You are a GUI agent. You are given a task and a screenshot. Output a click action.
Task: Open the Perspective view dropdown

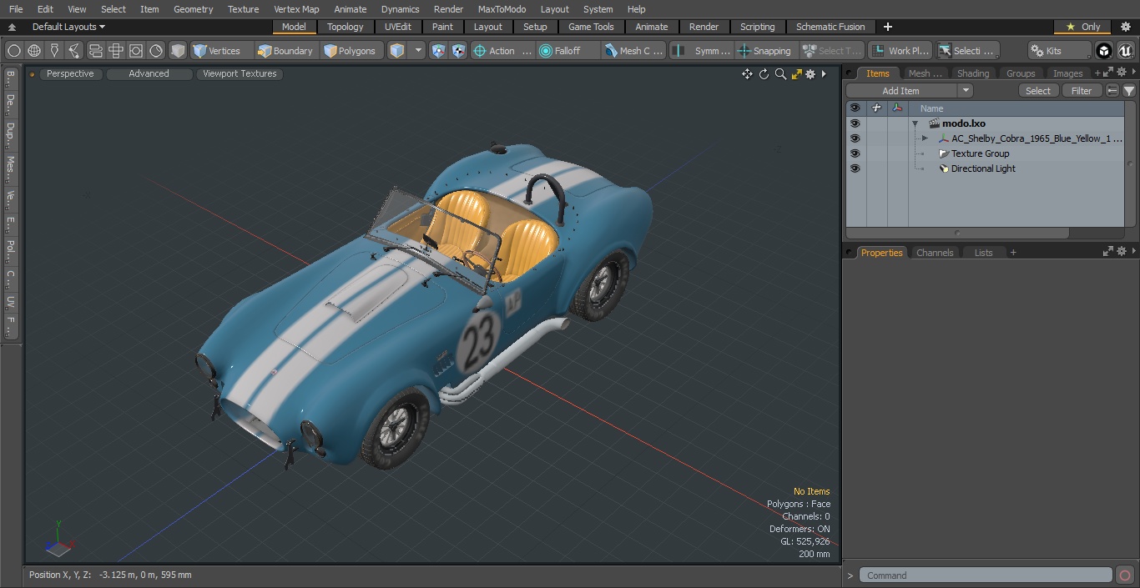click(x=70, y=73)
